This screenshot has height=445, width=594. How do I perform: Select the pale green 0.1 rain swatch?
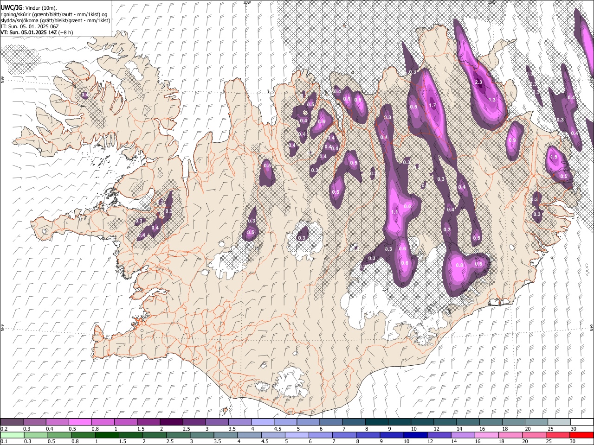coord(12,435)
